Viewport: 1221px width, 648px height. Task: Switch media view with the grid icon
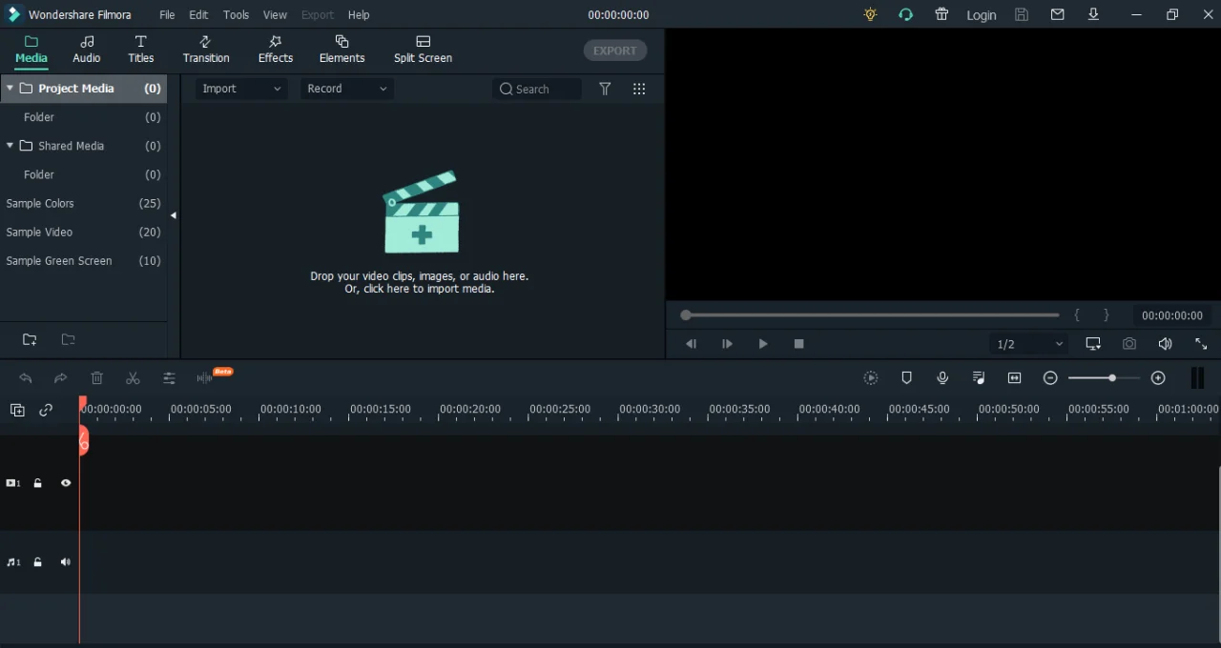point(639,89)
